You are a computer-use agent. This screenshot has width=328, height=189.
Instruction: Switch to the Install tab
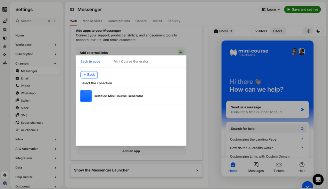157,21
